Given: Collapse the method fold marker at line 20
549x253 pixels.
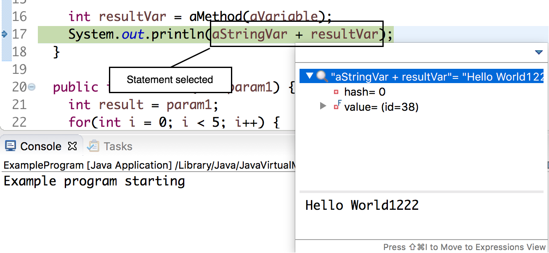Looking at the screenshot, I should point(32,87).
